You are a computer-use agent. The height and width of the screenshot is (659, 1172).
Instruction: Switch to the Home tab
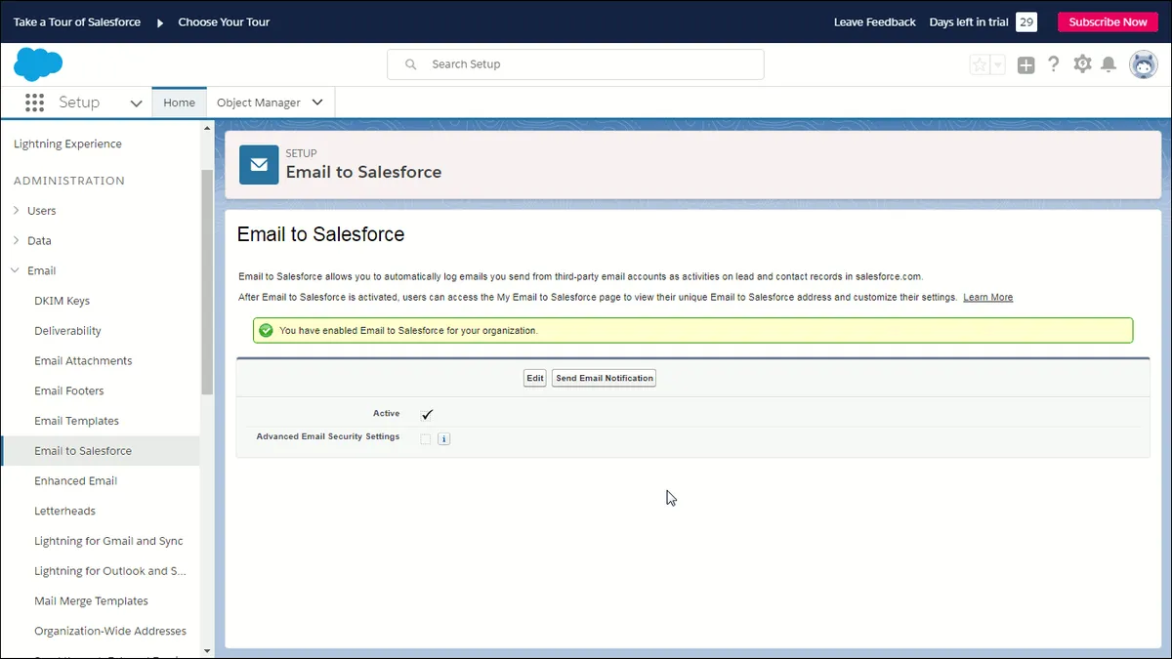click(x=179, y=103)
